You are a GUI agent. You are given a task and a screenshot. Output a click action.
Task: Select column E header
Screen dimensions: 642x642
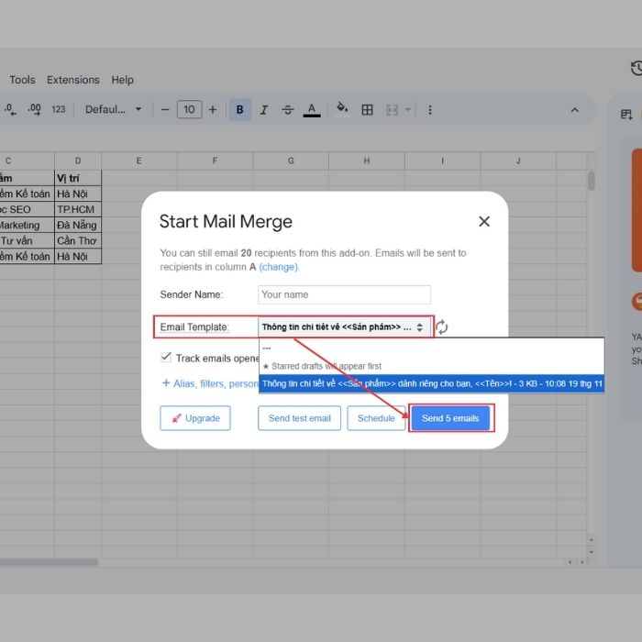(x=139, y=160)
